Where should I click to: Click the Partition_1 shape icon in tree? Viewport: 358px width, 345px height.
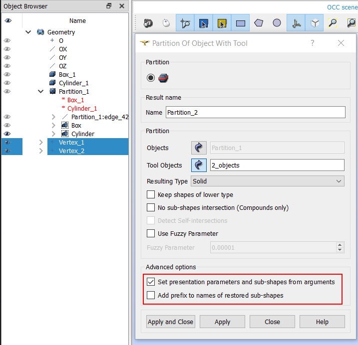[x=52, y=91]
